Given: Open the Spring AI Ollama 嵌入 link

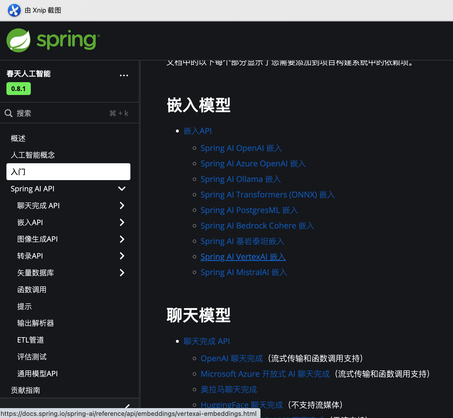Looking at the screenshot, I should (241, 179).
